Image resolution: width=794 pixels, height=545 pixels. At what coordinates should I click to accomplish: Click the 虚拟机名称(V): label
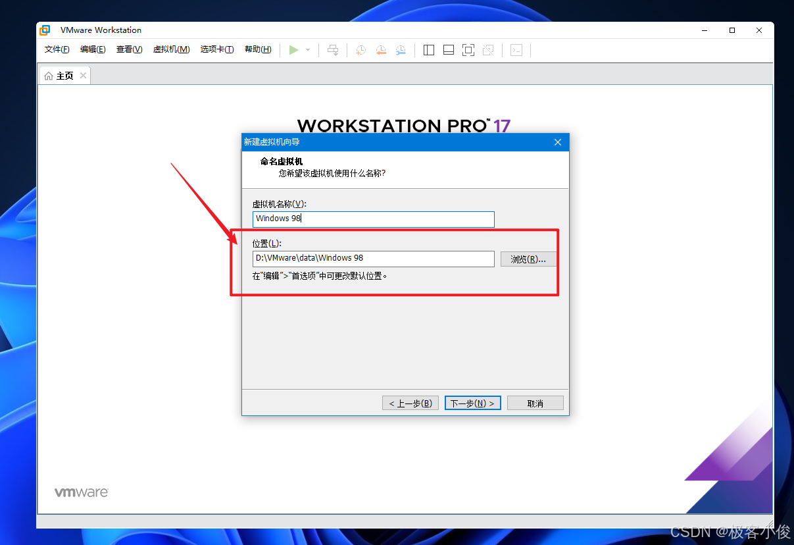pos(280,204)
